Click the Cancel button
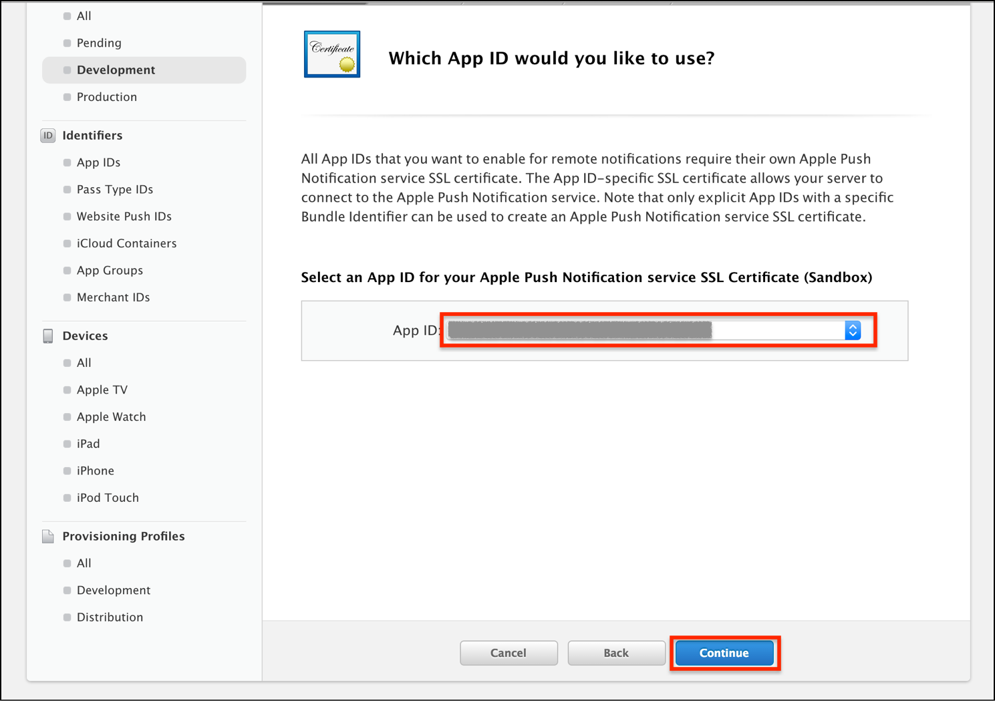Viewport: 995px width, 701px height. 508,653
